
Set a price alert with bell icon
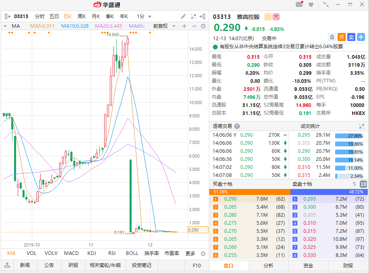[332, 37]
